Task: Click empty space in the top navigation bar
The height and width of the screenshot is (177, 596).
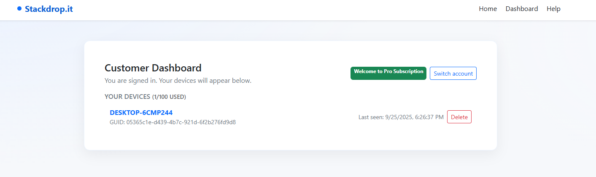Action: (x=274, y=9)
